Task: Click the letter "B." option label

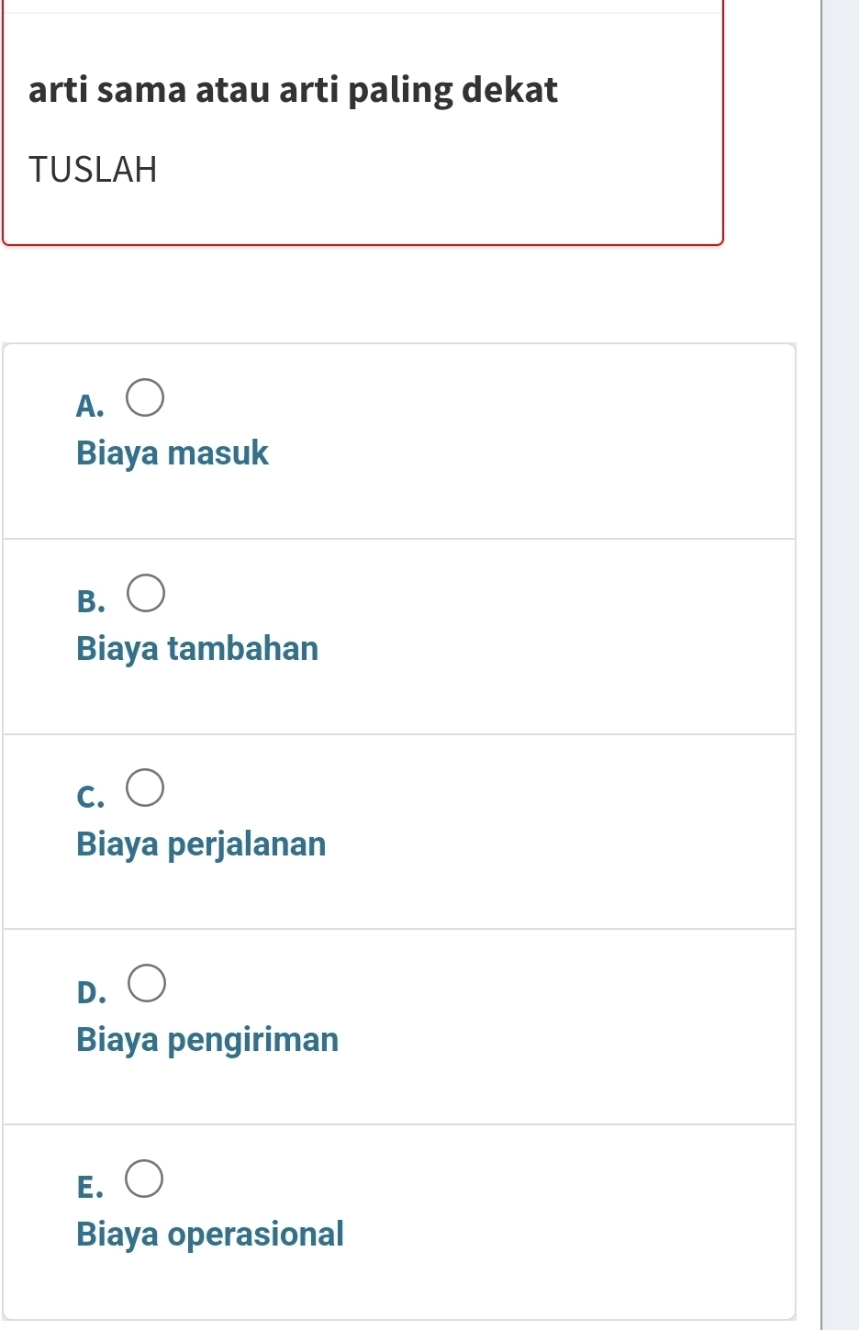Action: pos(90,601)
